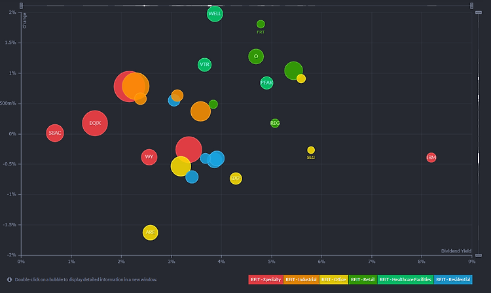Click the info icon beside the hint text
The image size is (491, 293).
coord(9,279)
